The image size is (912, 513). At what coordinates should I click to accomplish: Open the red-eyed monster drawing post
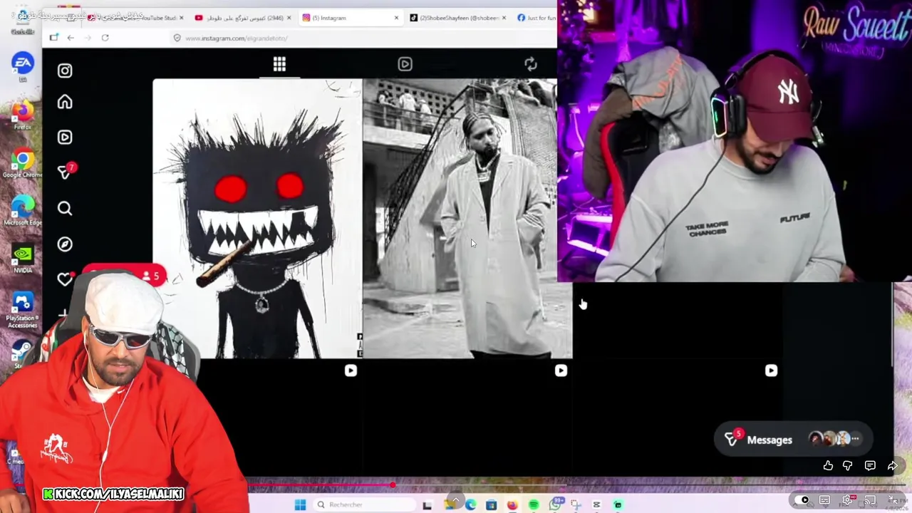pos(257,218)
